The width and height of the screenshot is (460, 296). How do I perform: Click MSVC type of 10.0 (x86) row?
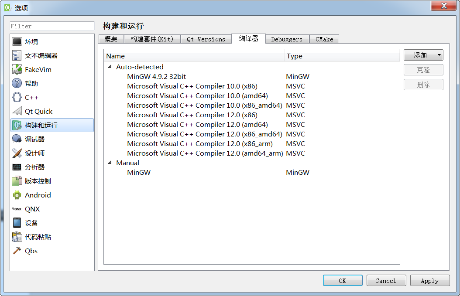coord(295,86)
